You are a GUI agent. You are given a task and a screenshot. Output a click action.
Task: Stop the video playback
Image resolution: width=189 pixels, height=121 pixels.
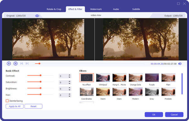pyautogui.click(x=15, y=63)
